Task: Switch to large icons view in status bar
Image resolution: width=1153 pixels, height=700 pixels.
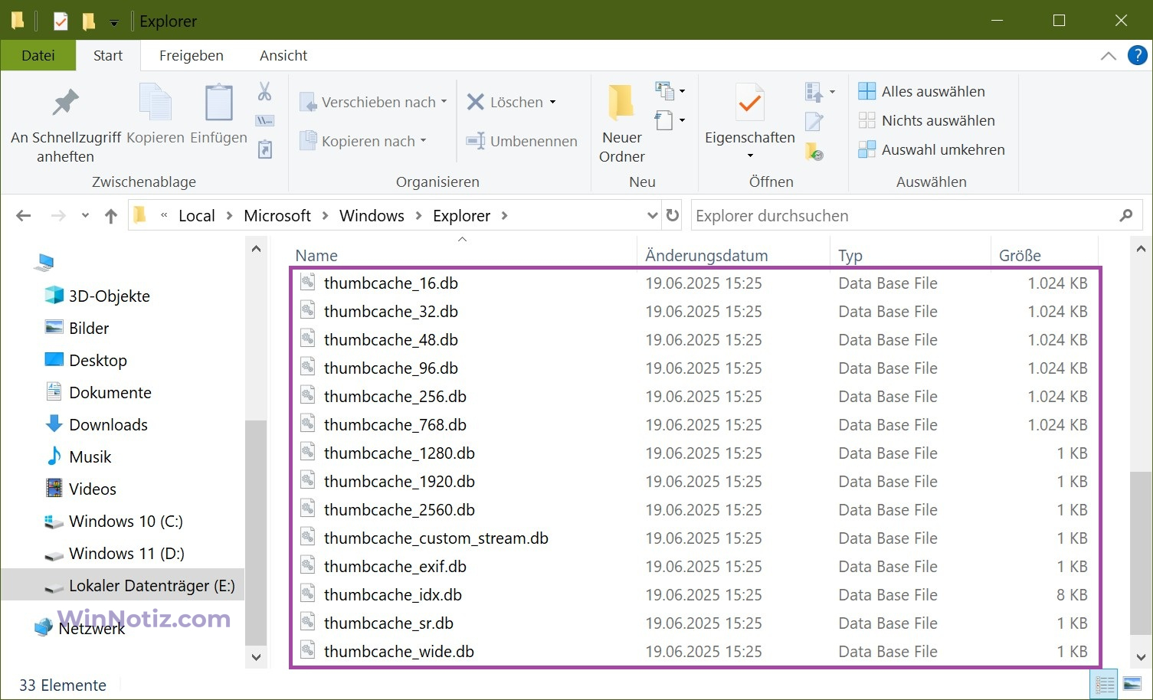Action: [1132, 685]
